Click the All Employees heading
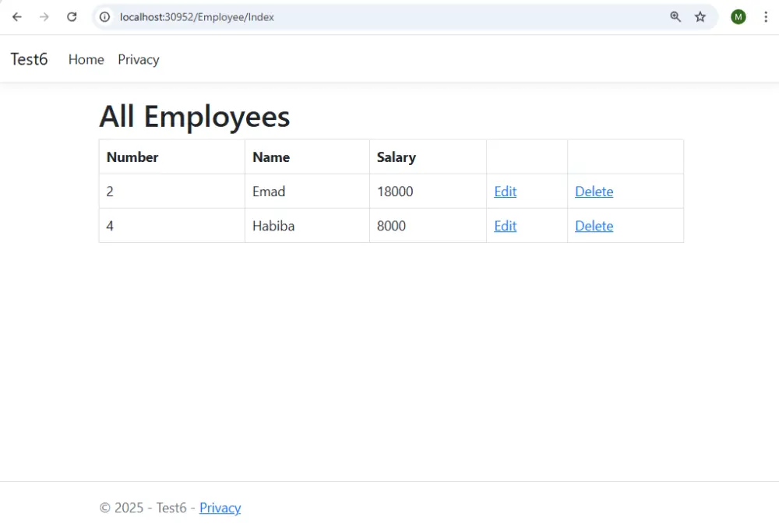Image resolution: width=779 pixels, height=524 pixels. tap(194, 116)
